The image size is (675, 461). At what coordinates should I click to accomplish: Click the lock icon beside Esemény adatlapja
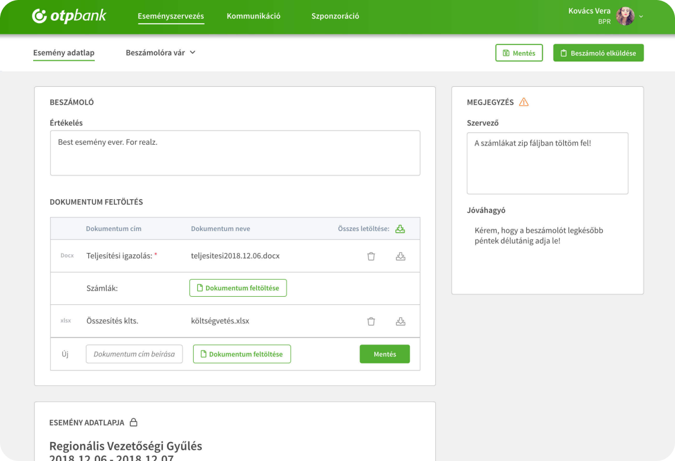pyautogui.click(x=133, y=423)
